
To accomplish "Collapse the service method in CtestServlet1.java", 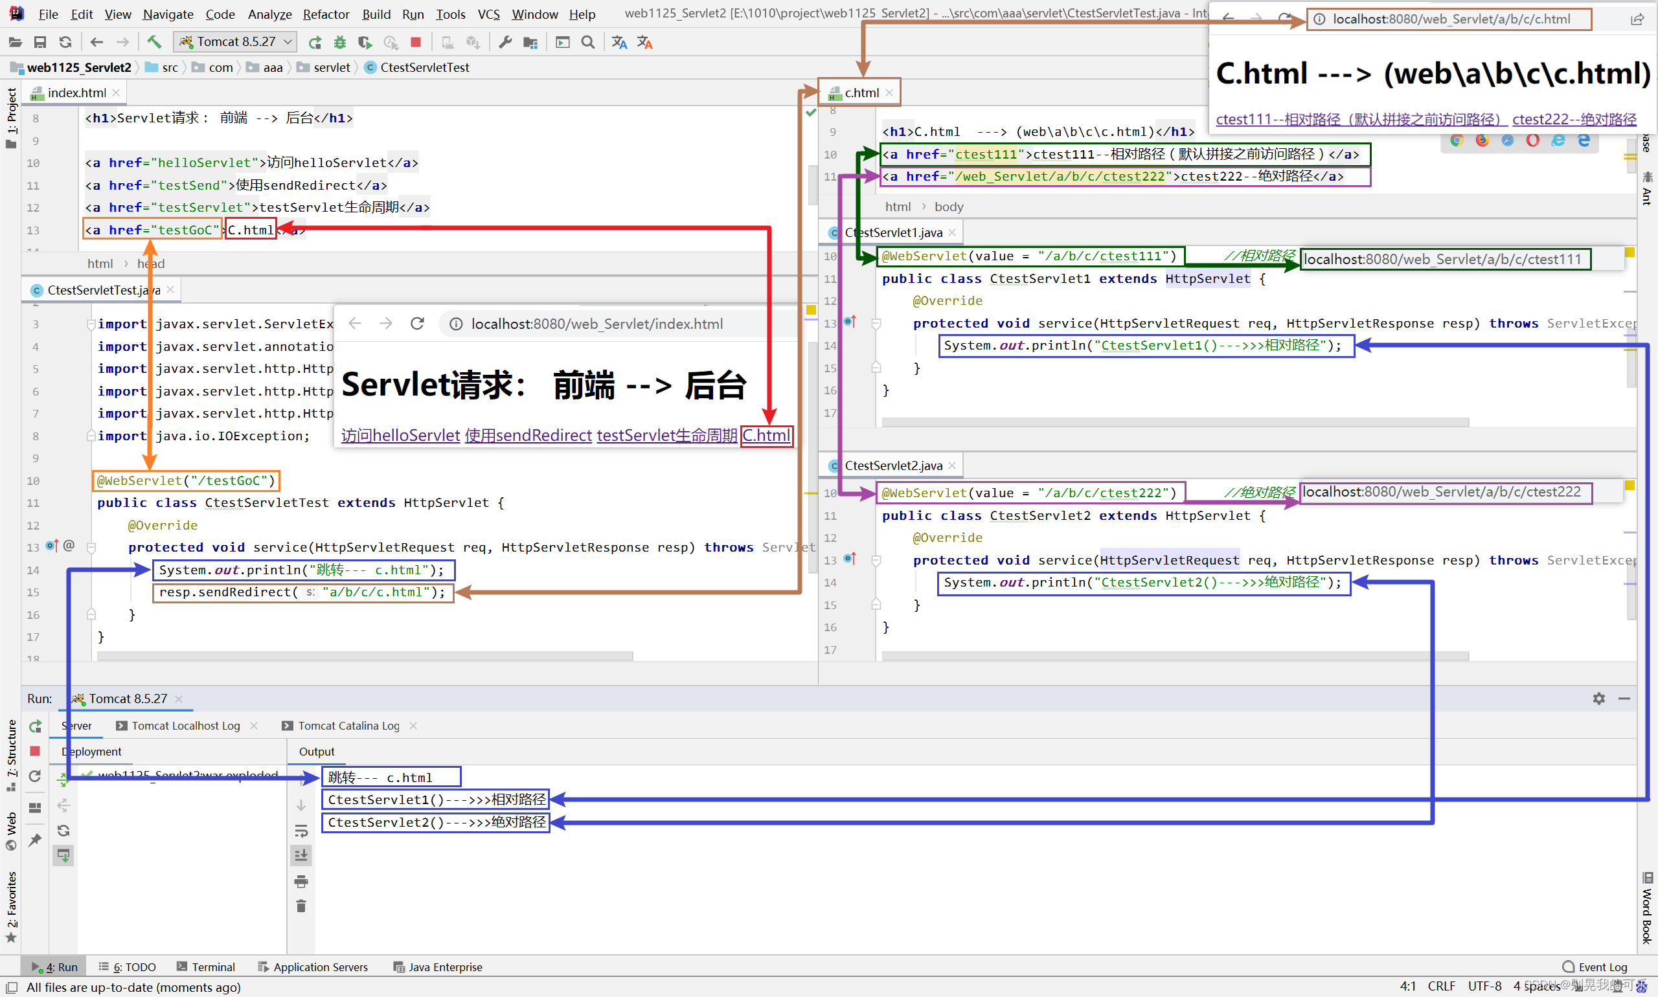I will [876, 323].
